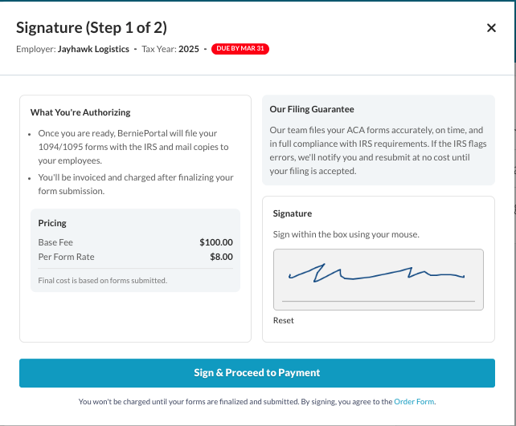The width and height of the screenshot is (516, 426).
Task: Close the Signature dialog with the X
Action: click(491, 28)
